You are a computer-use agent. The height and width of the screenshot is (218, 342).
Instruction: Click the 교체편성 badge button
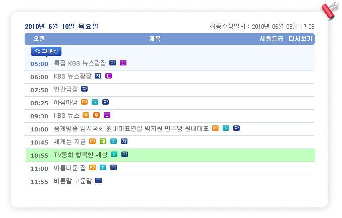click(46, 51)
